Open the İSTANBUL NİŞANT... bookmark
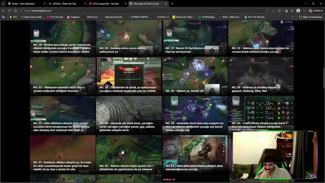The image size is (325, 183). (138, 17)
